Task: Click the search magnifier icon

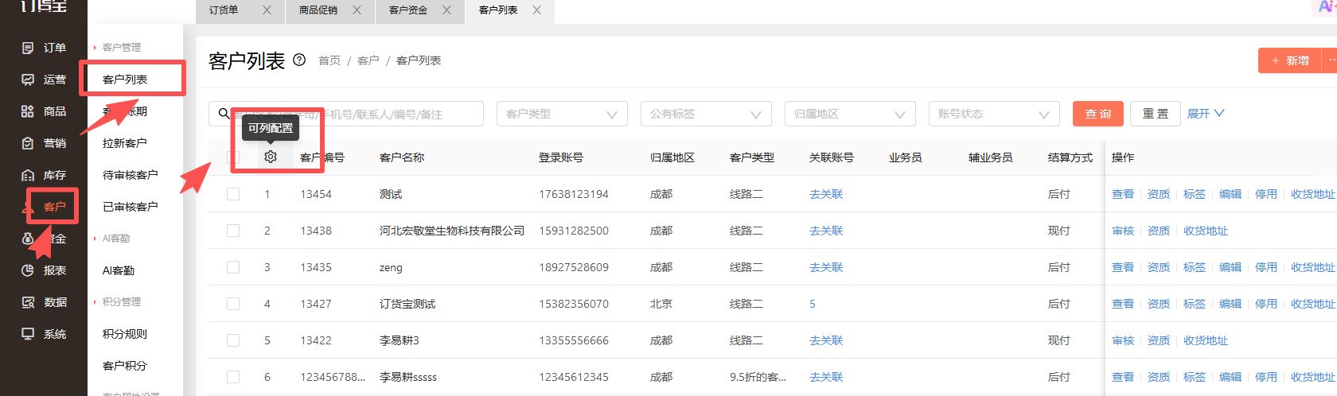Action: (x=224, y=114)
